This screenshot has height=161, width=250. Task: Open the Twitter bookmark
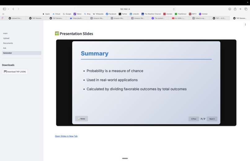(123, 14)
